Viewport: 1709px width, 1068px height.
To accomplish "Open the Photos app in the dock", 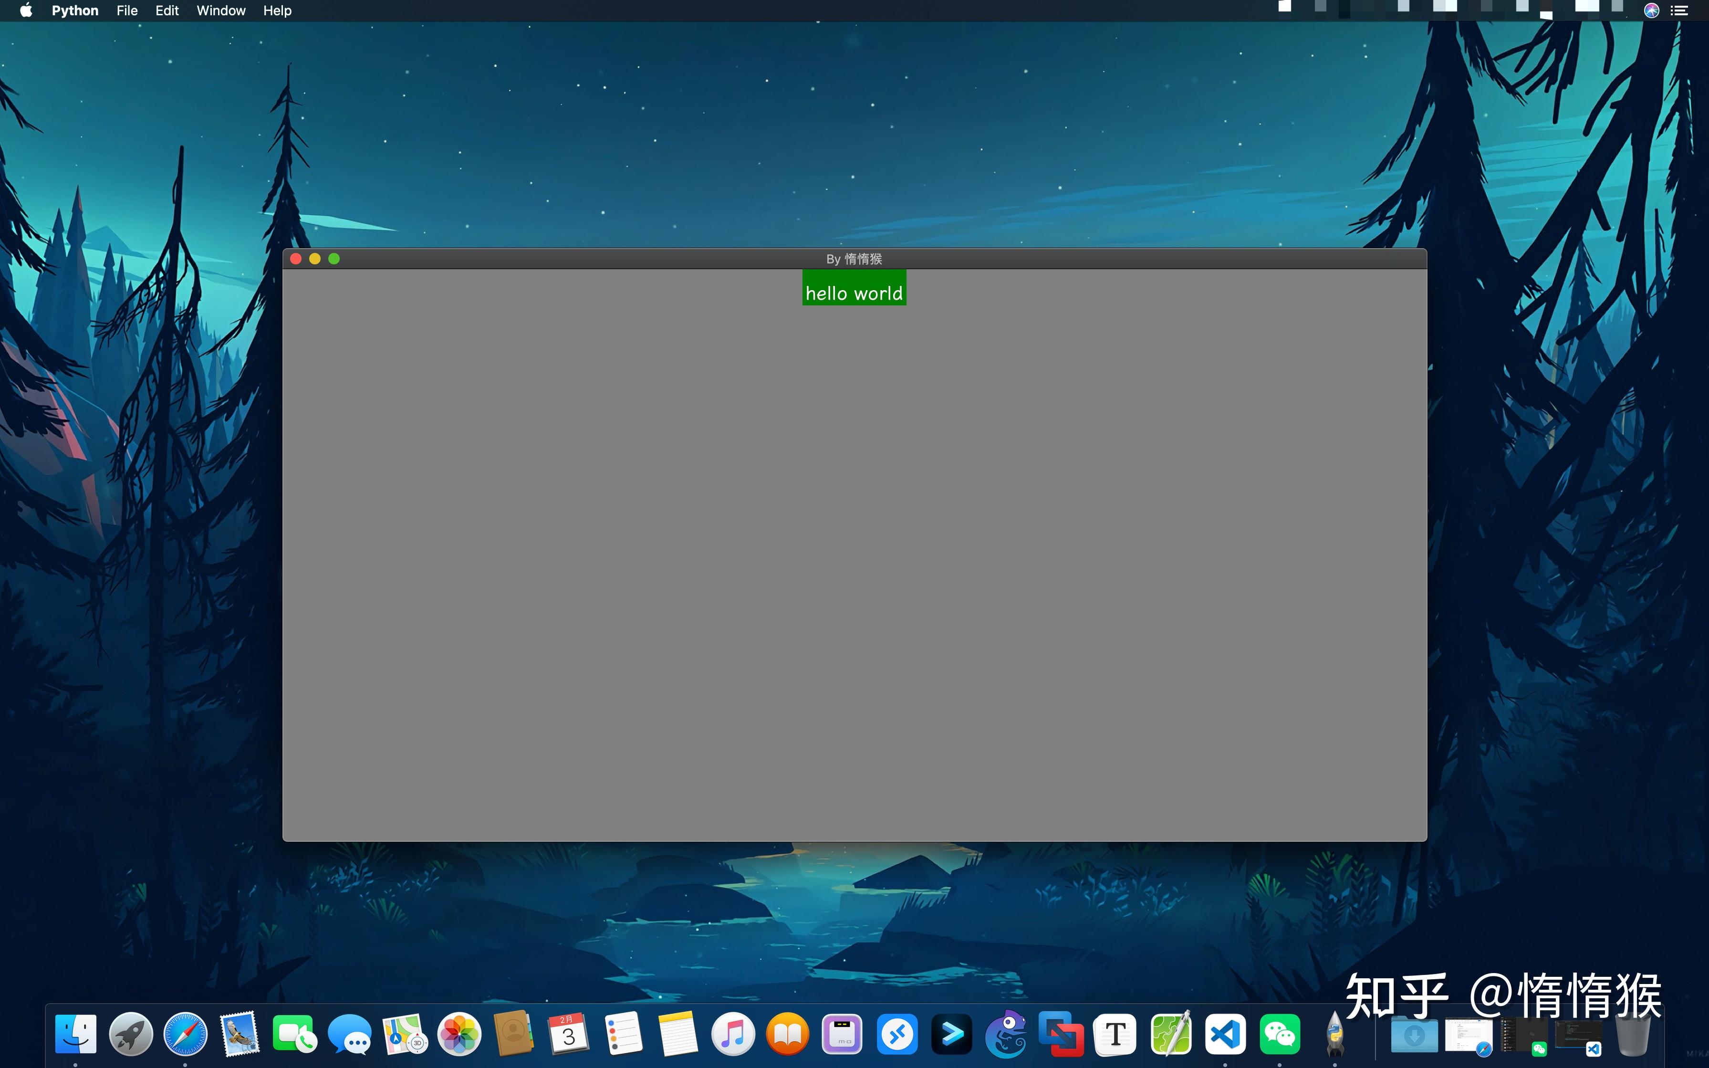I will (x=459, y=1035).
